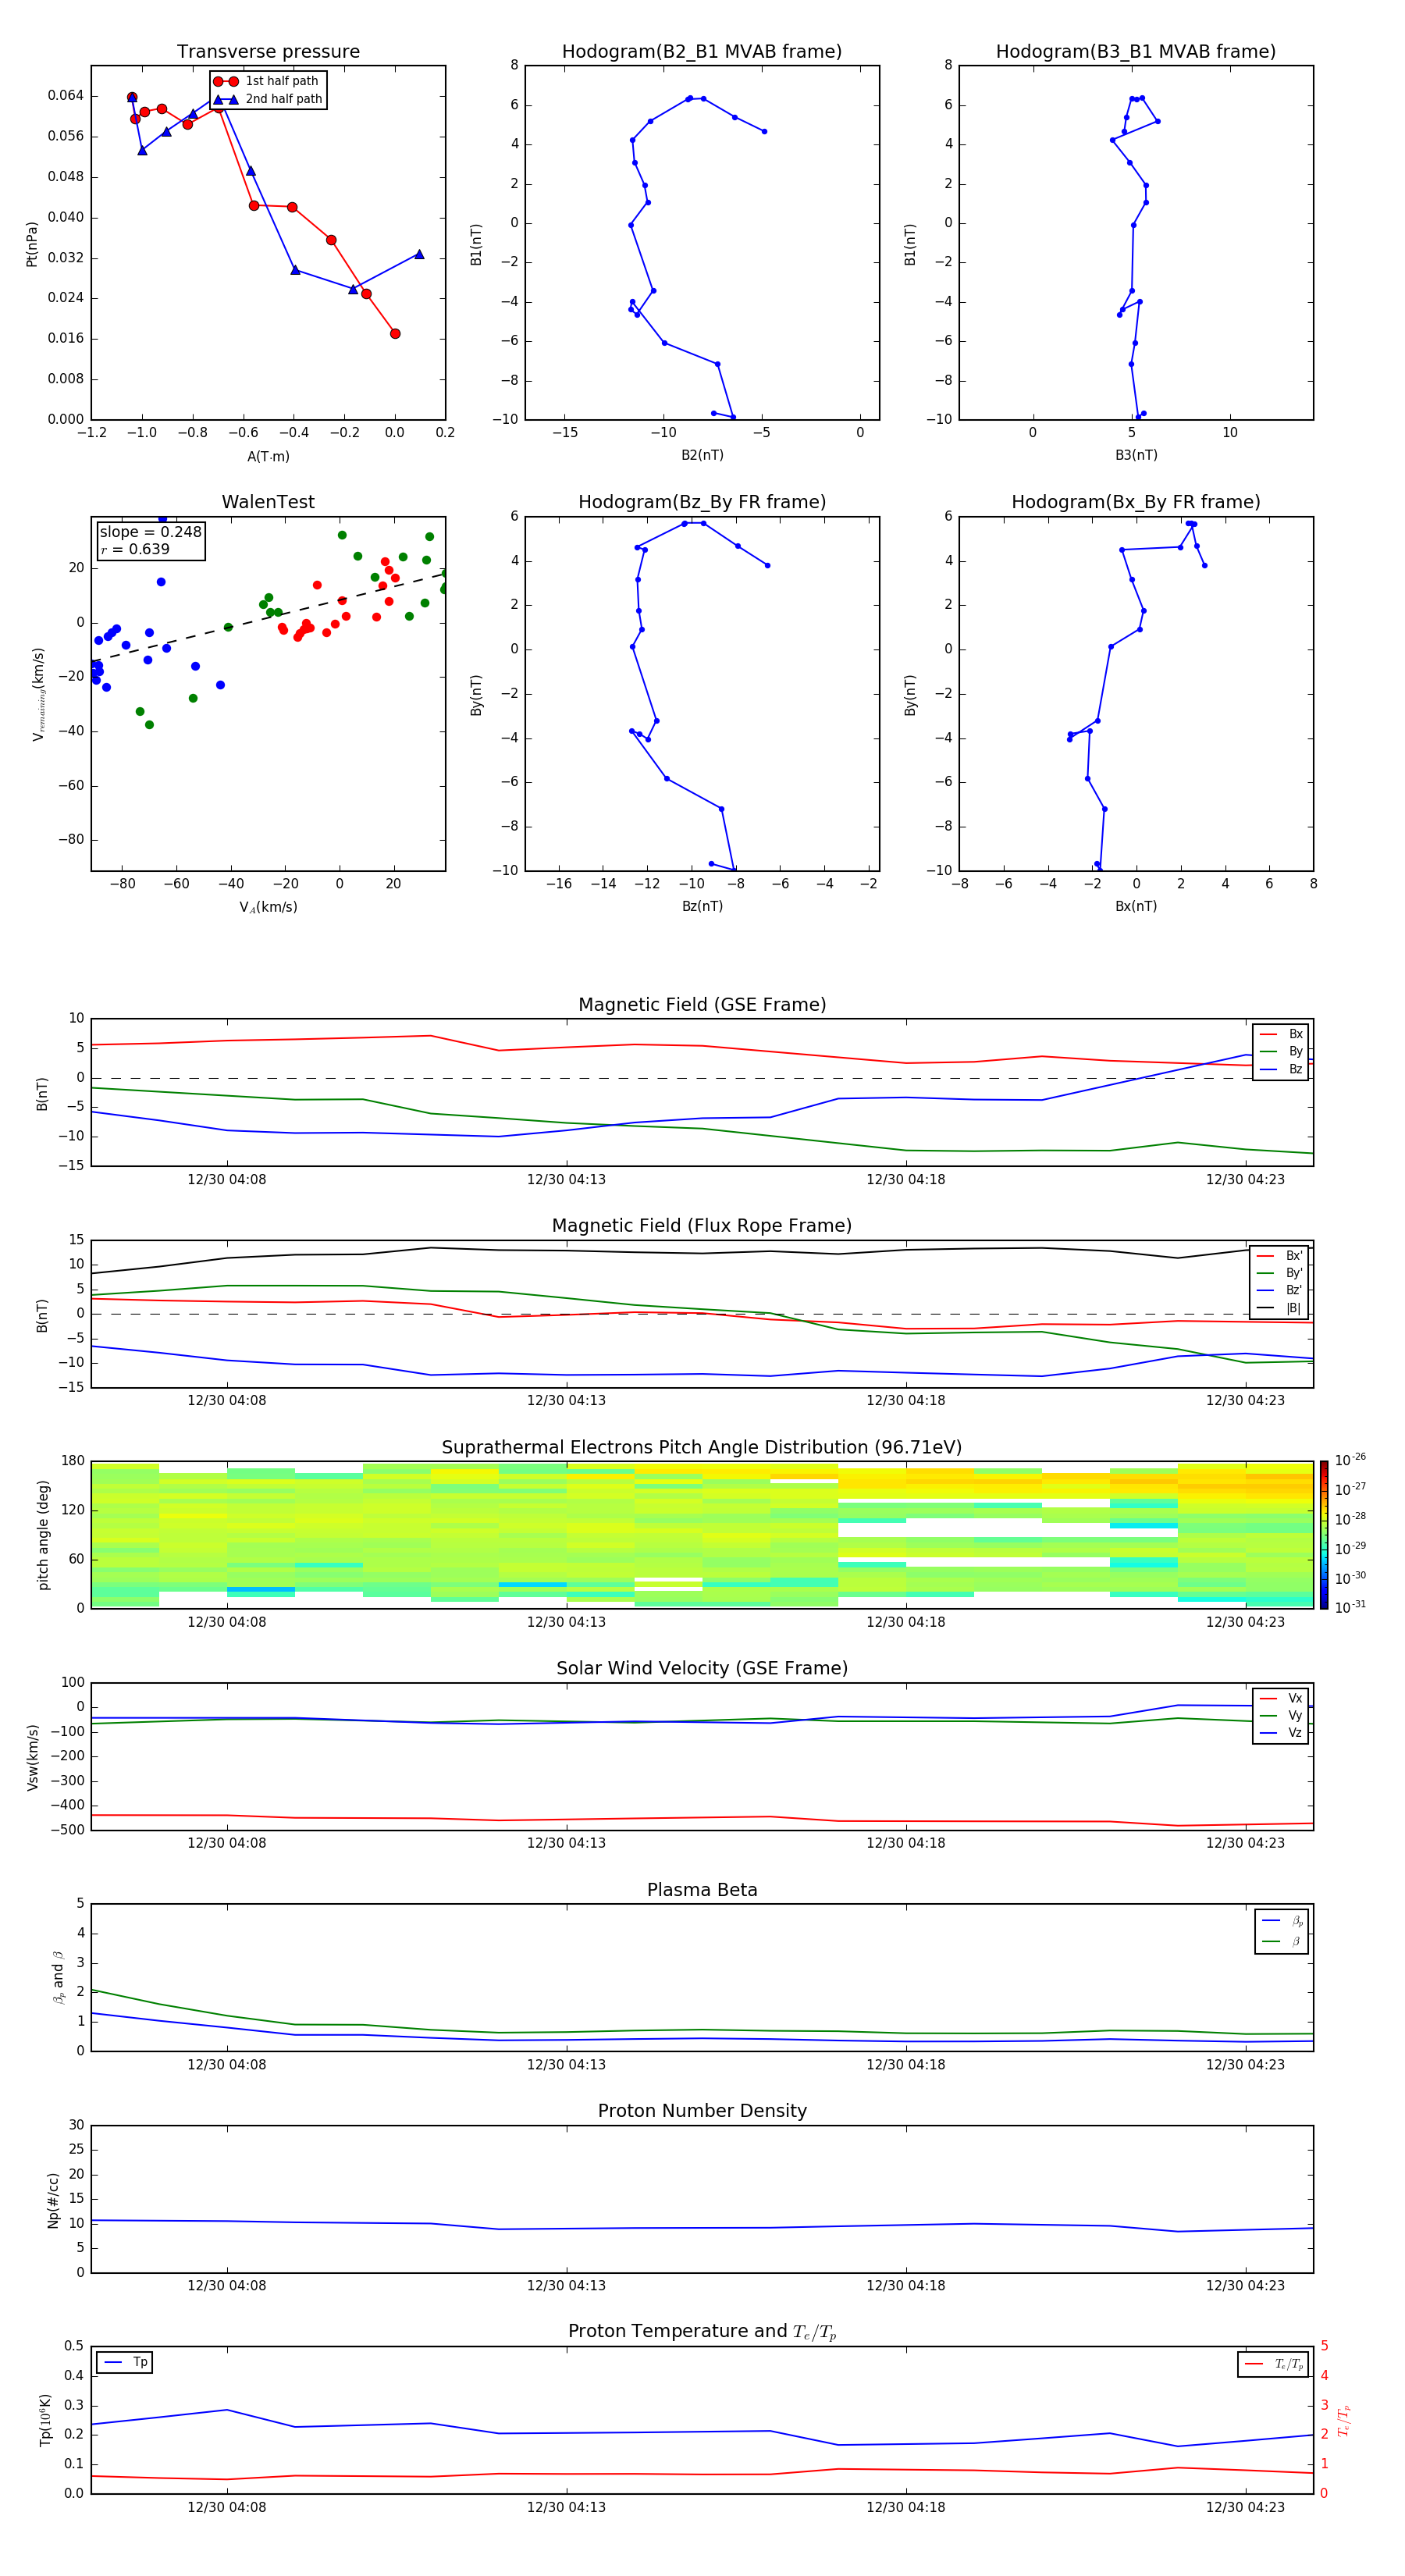Select the red "Te/Tp" legend entry
The image size is (1405, 2576).
[x=1274, y=2364]
